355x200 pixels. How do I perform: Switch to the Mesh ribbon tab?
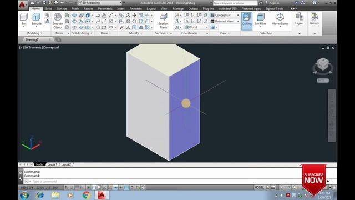point(75,9)
